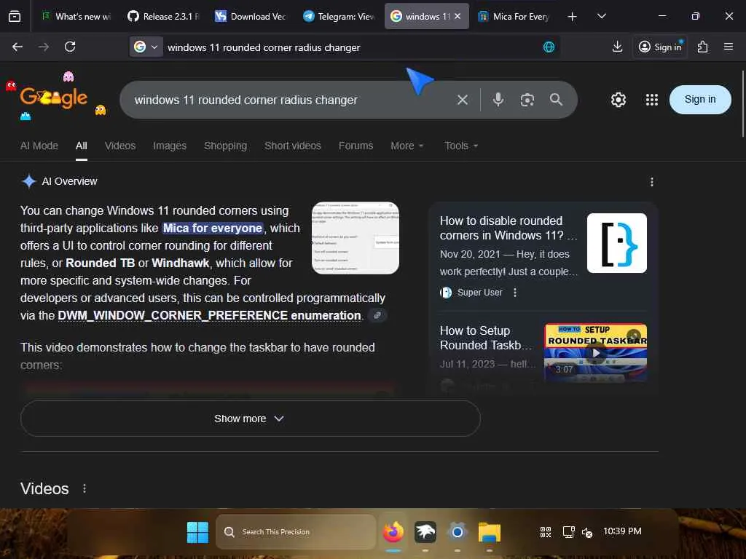The image size is (746, 559).
Task: Select the All results filter
Action: pos(82,146)
